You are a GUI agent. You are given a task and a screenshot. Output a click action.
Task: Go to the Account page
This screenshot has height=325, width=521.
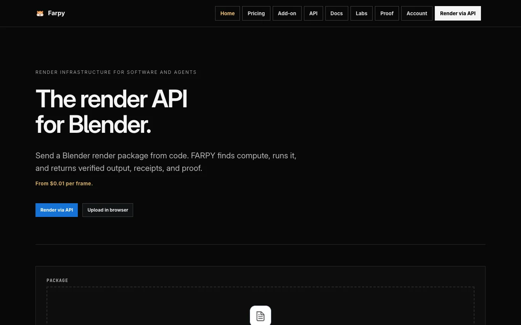click(417, 13)
